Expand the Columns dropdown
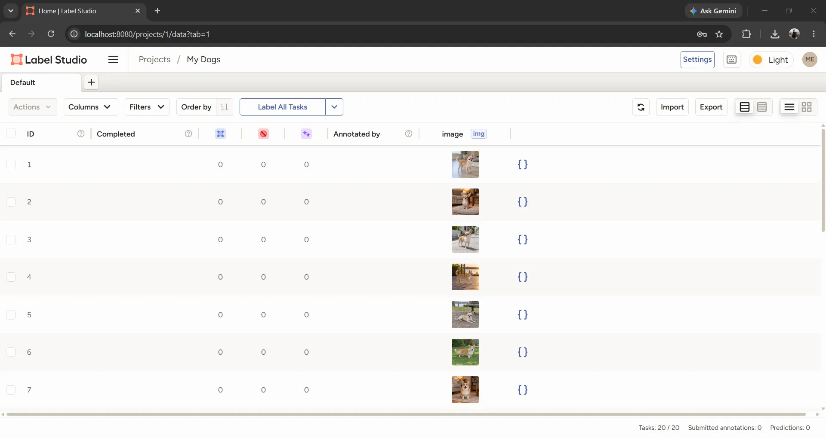 [x=91, y=107]
